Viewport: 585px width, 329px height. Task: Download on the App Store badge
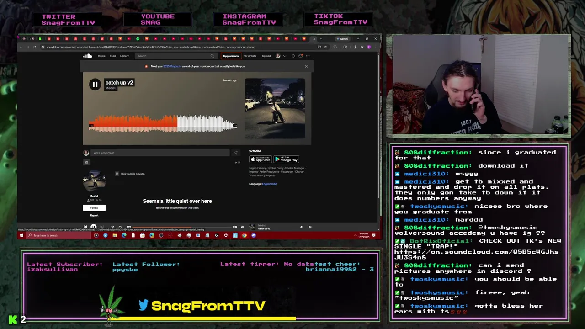(261, 159)
